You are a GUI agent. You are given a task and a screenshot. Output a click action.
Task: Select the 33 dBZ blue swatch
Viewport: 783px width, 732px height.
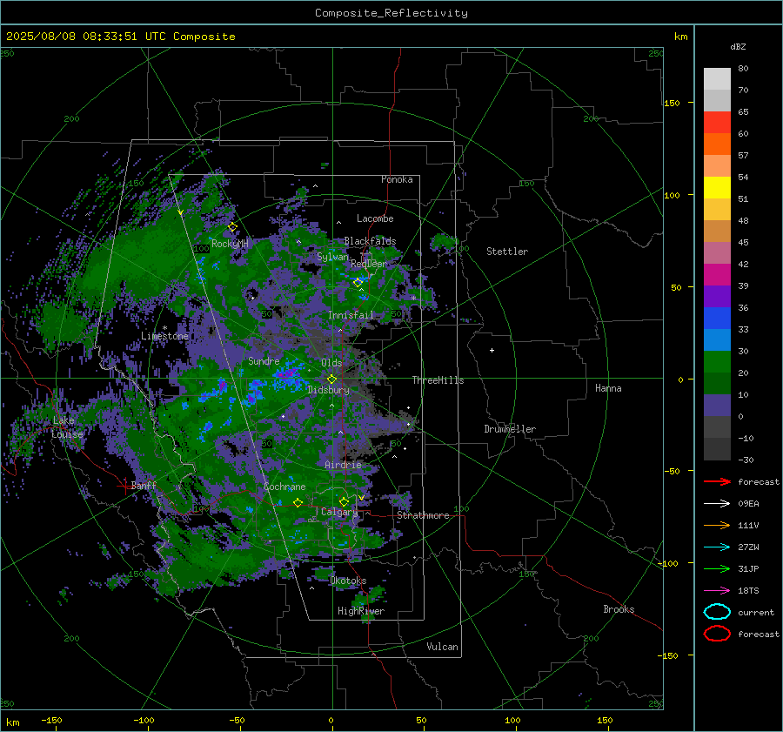717,339
